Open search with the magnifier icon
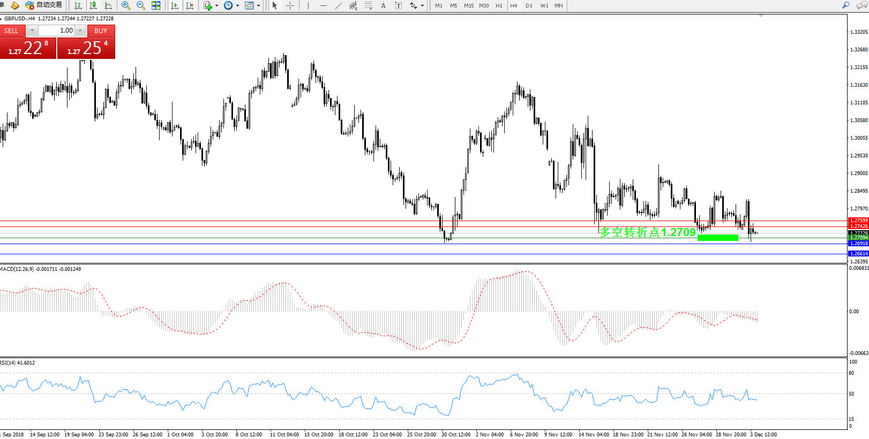This screenshot has height=439, width=869. [846, 5]
